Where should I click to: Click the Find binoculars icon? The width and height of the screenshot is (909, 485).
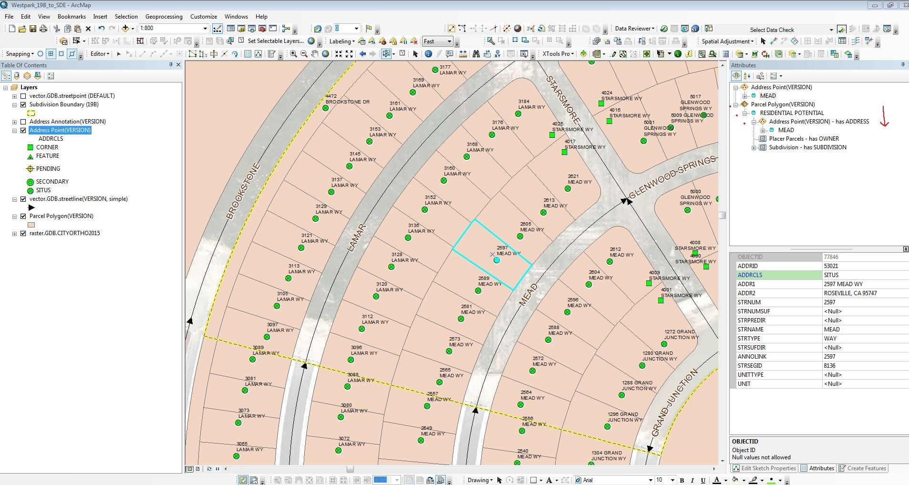point(476,54)
